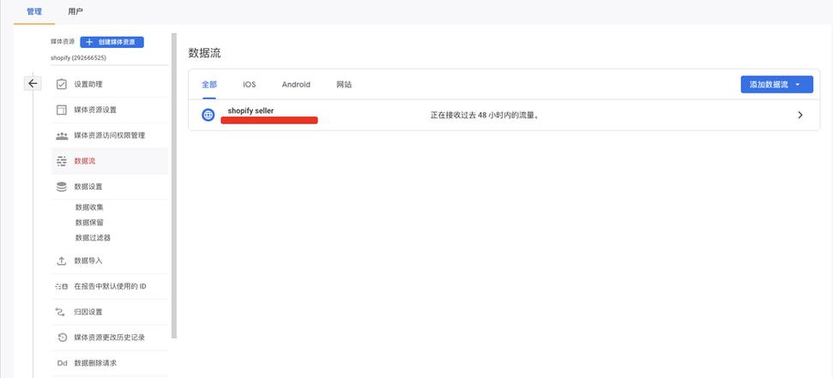Open 媒体资源访问权限管理 in the sidebar
Viewport: 833px width, 378px height.
coord(110,136)
